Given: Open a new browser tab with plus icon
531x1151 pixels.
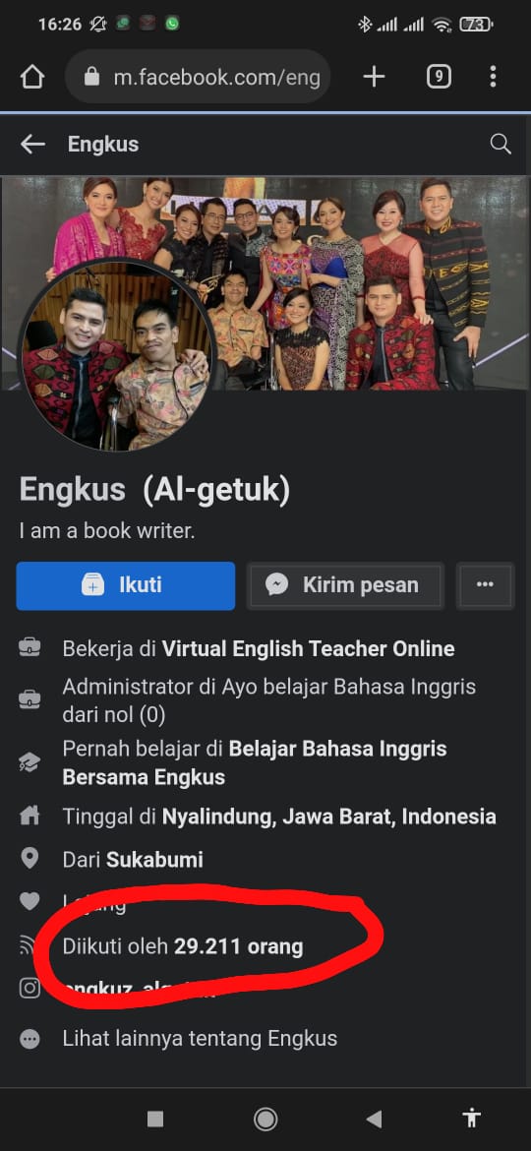Looking at the screenshot, I should pyautogui.click(x=374, y=77).
